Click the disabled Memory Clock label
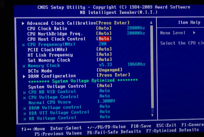This screenshot has width=204, height=137. 44,66
